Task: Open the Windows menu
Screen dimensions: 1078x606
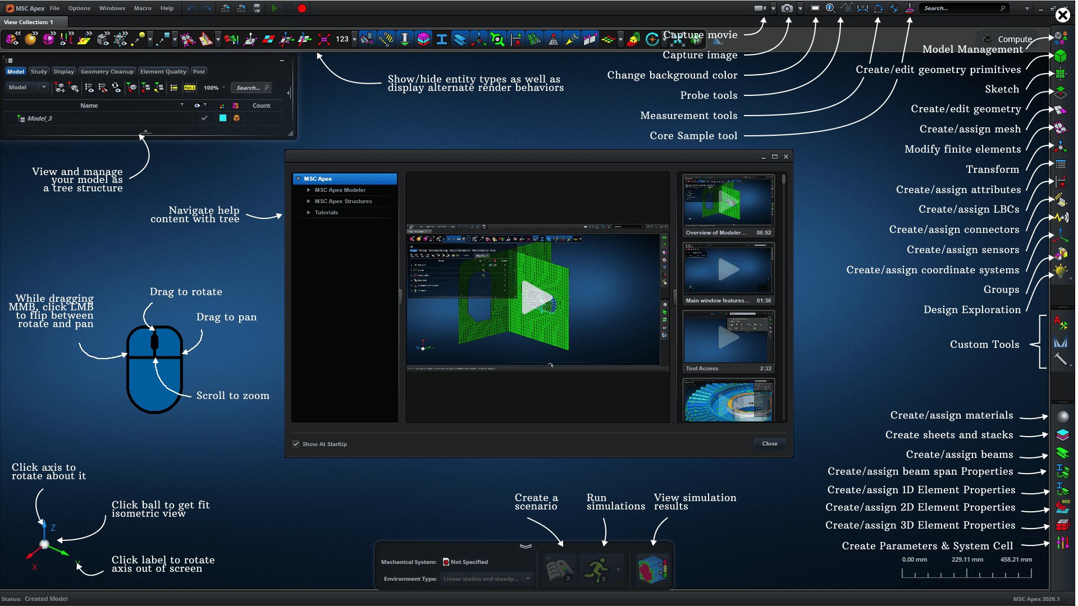Action: point(112,8)
